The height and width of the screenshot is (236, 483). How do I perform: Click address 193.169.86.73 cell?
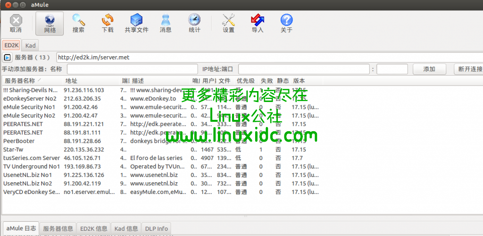(x=82, y=166)
